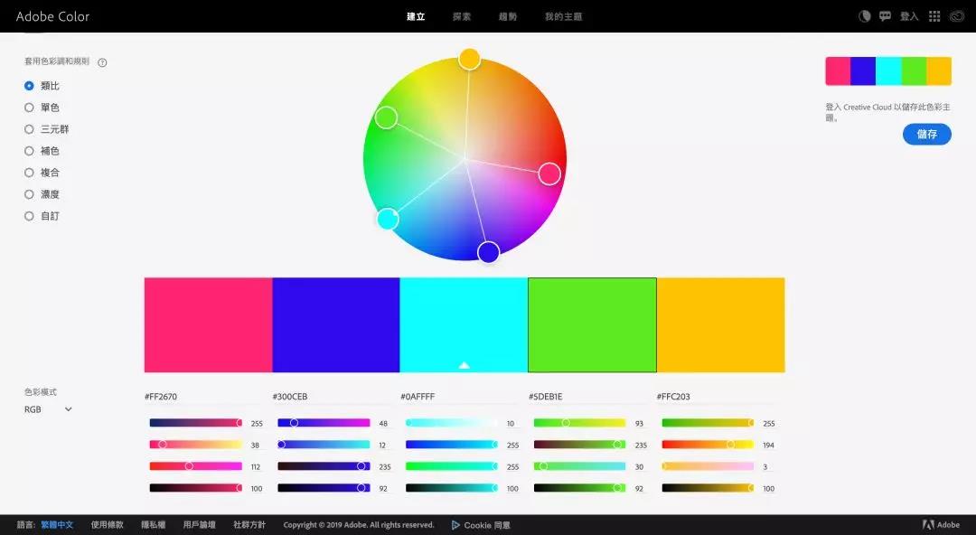Viewport: 976px width, 535px height.
Task: Select the green handle on the color wheel
Action: [386, 117]
